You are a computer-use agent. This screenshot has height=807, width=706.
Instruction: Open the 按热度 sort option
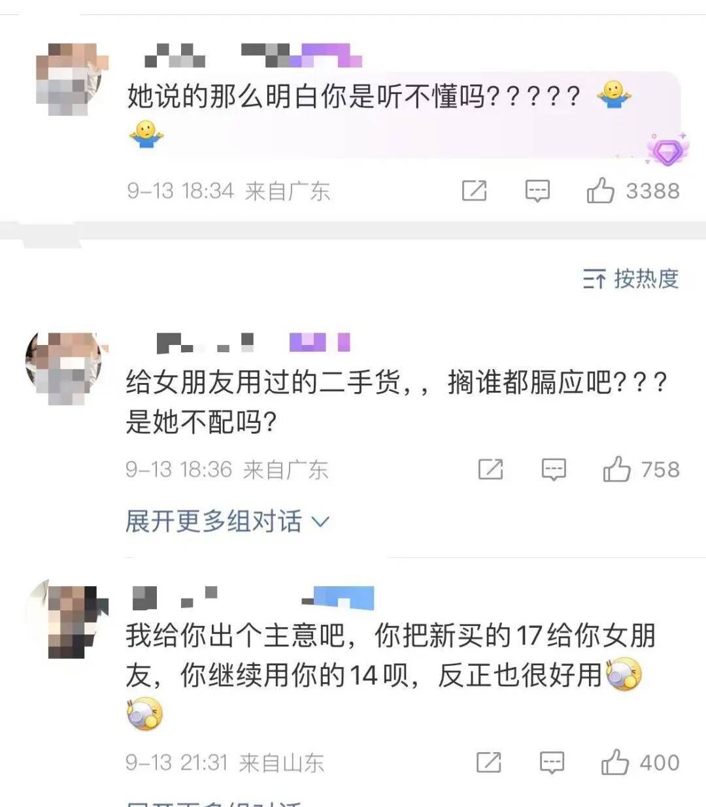[631, 279]
